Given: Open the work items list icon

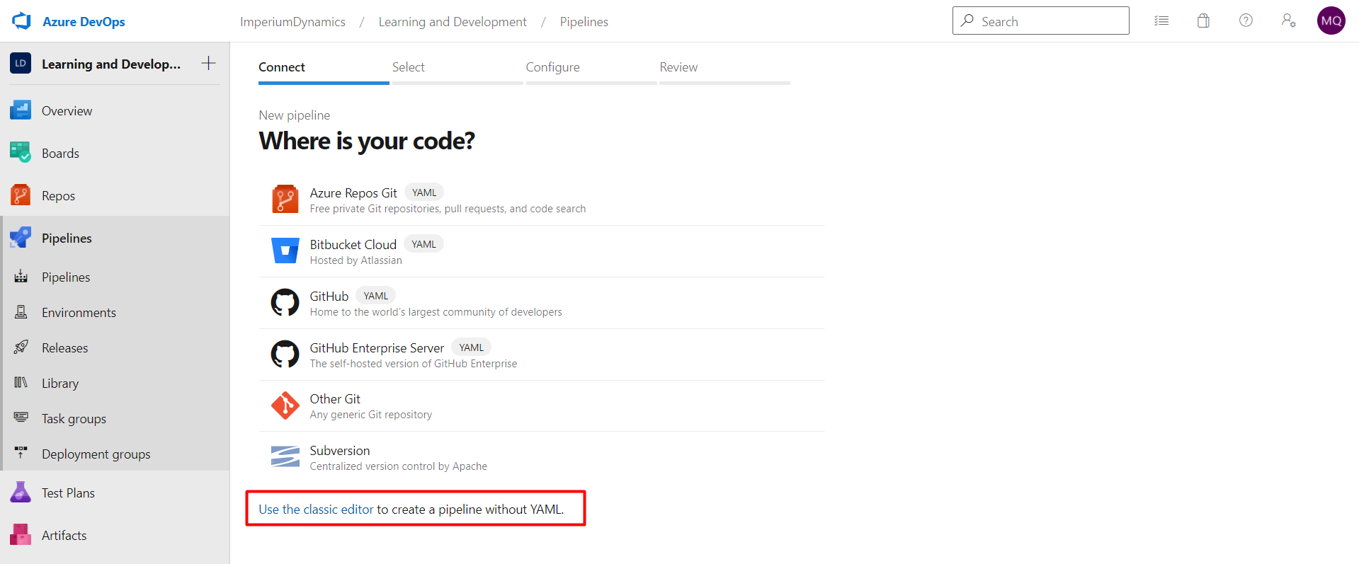Looking at the screenshot, I should (1161, 21).
